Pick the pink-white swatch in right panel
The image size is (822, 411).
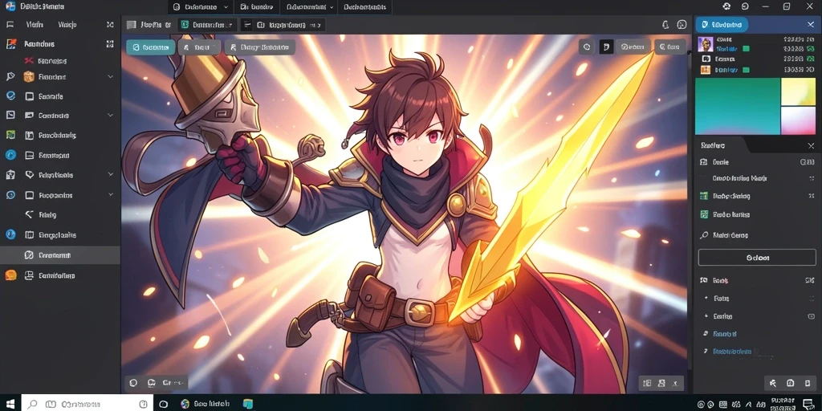coord(799,120)
